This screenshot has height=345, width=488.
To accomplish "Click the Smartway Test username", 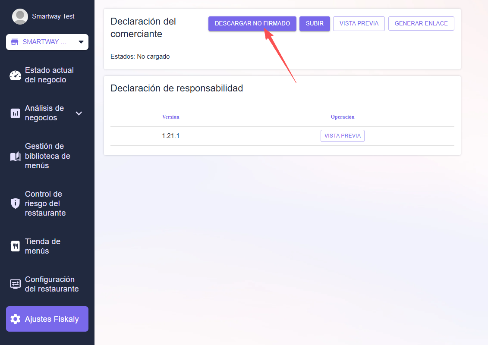I will coord(53,16).
